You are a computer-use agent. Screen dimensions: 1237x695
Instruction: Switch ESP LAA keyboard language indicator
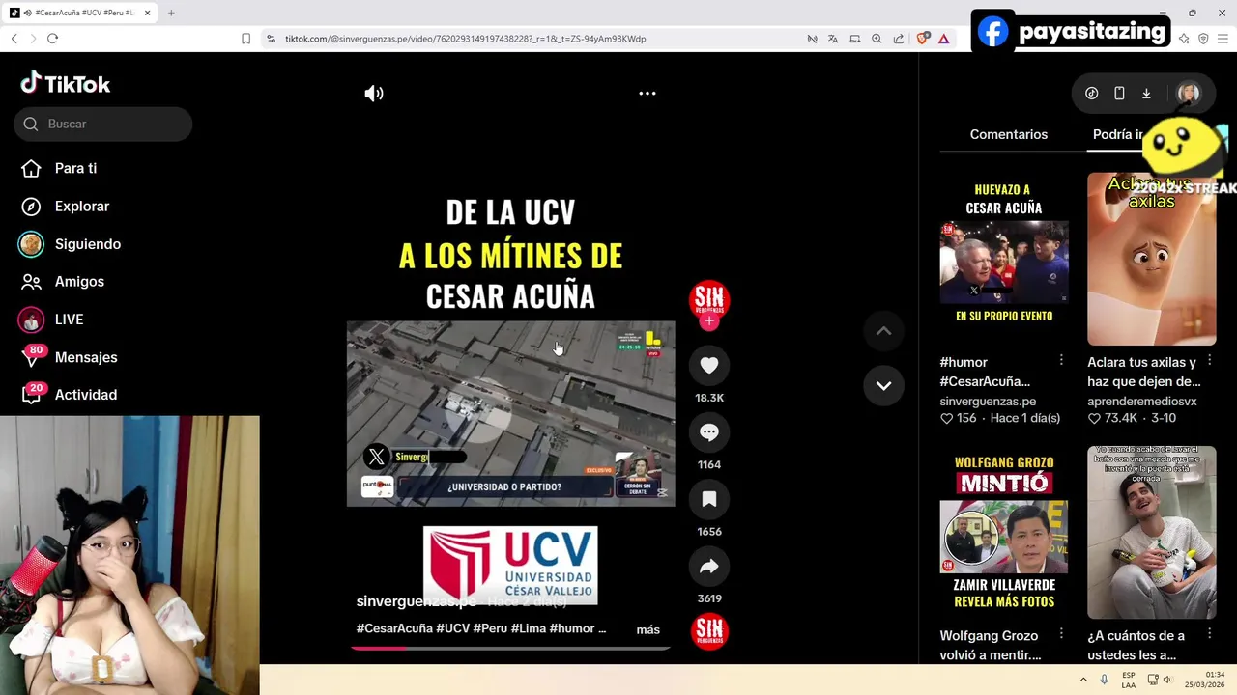[1129, 680]
